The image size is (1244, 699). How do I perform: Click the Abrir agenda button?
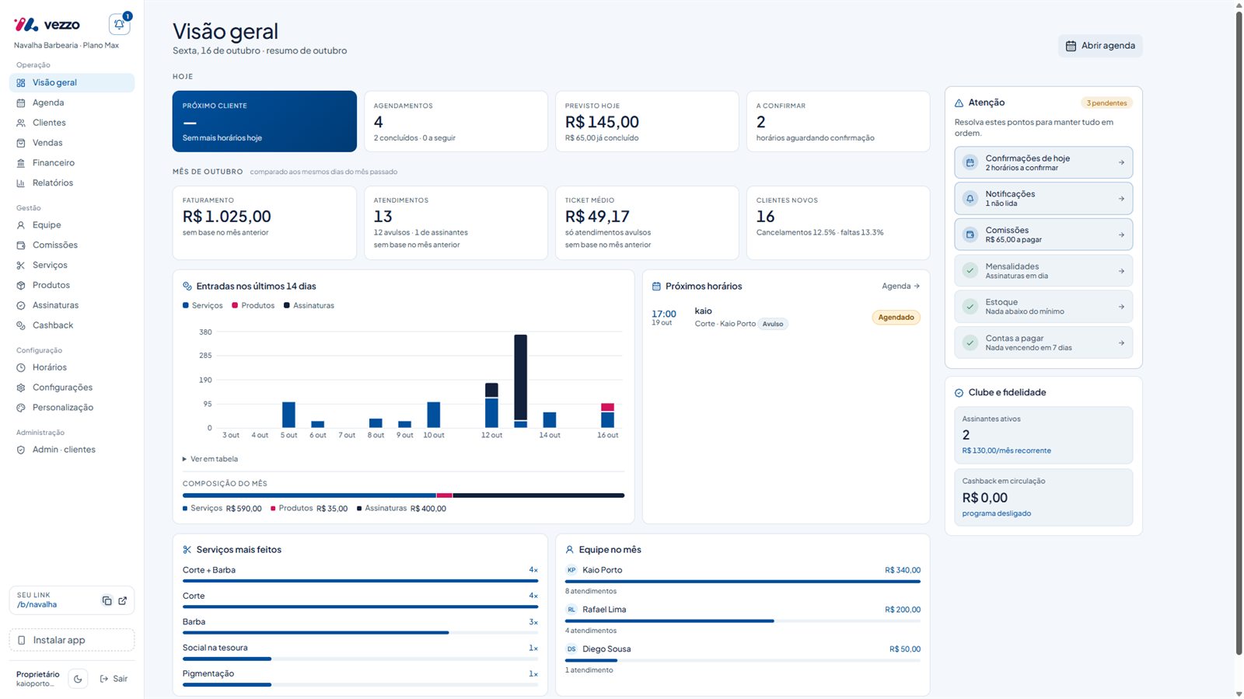1100,46
